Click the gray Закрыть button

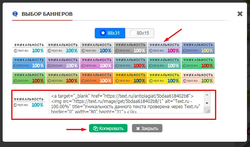pyautogui.click(x=147, y=128)
